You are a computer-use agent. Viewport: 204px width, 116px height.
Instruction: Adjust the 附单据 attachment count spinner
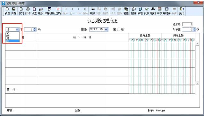(x=194, y=30)
